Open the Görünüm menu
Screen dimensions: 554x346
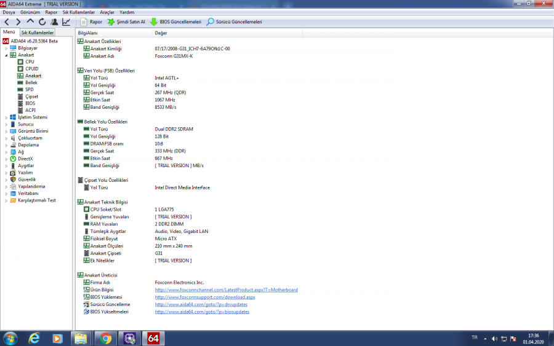[x=30, y=12]
